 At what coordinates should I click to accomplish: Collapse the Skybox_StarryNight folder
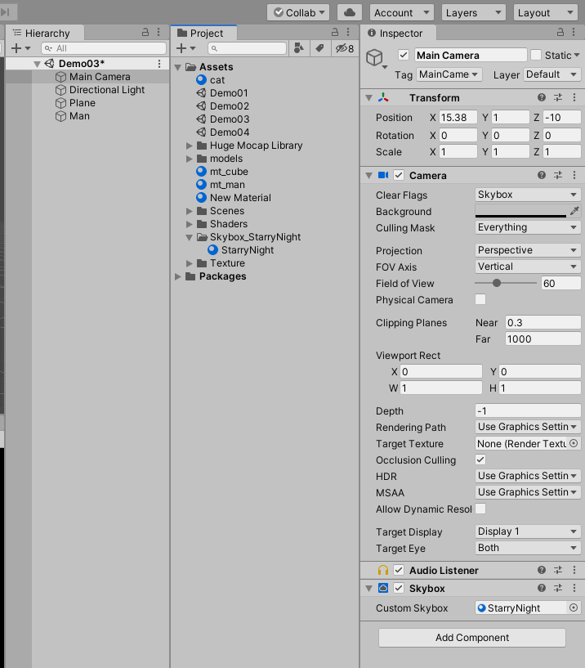(x=190, y=237)
